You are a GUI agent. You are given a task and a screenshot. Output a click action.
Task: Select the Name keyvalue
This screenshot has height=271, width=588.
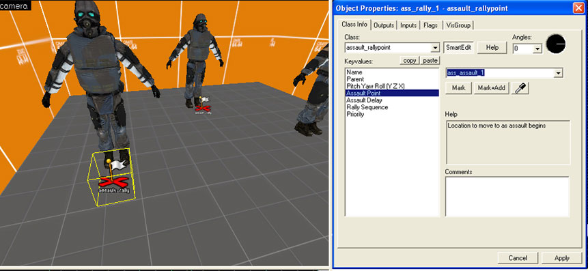[x=391, y=72]
